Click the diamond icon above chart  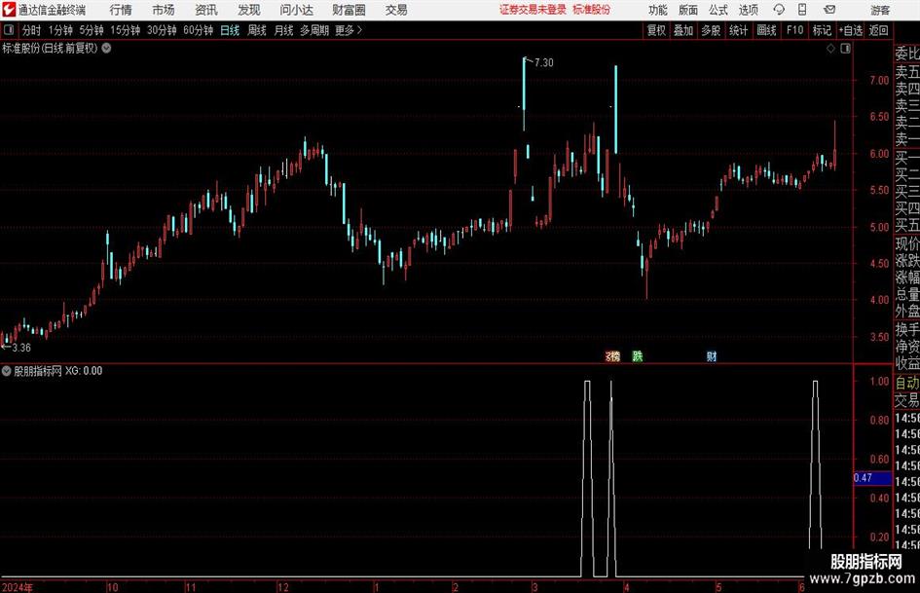click(x=830, y=49)
